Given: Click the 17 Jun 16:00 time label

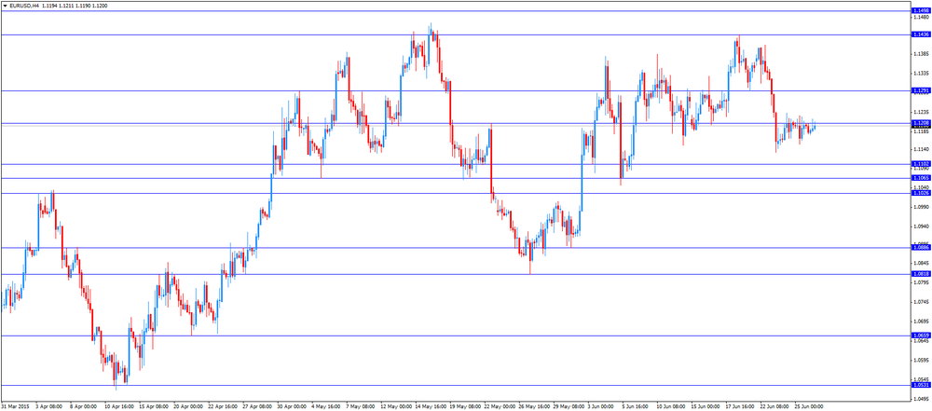Looking at the screenshot, I should pyautogui.click(x=739, y=407).
